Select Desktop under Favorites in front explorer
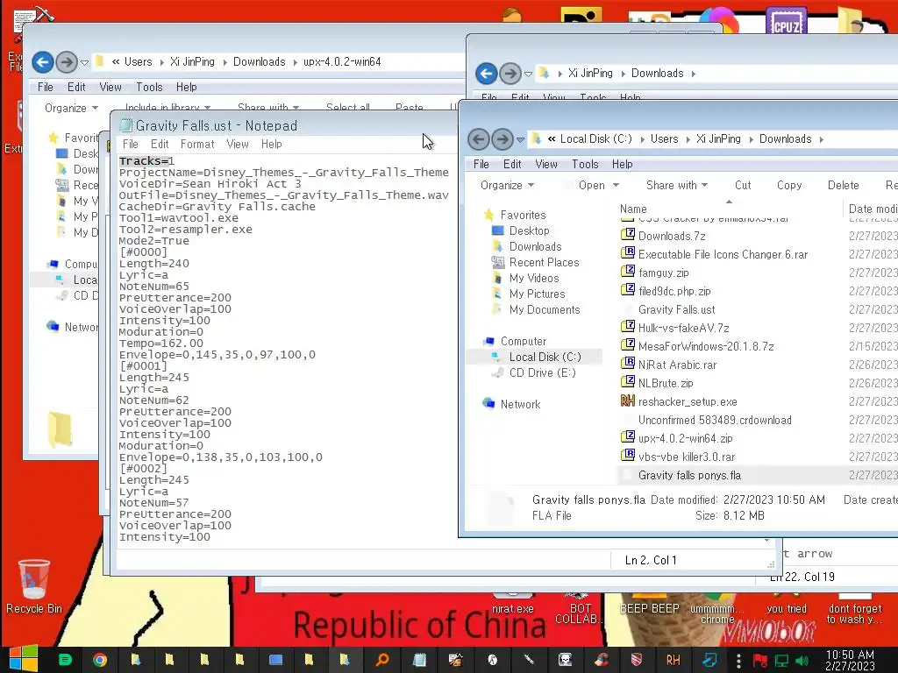 [529, 230]
